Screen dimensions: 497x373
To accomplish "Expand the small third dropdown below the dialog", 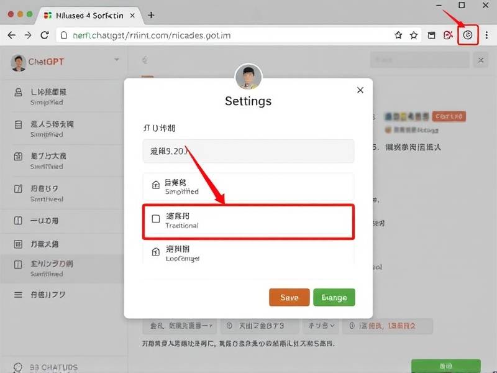I will (319, 325).
